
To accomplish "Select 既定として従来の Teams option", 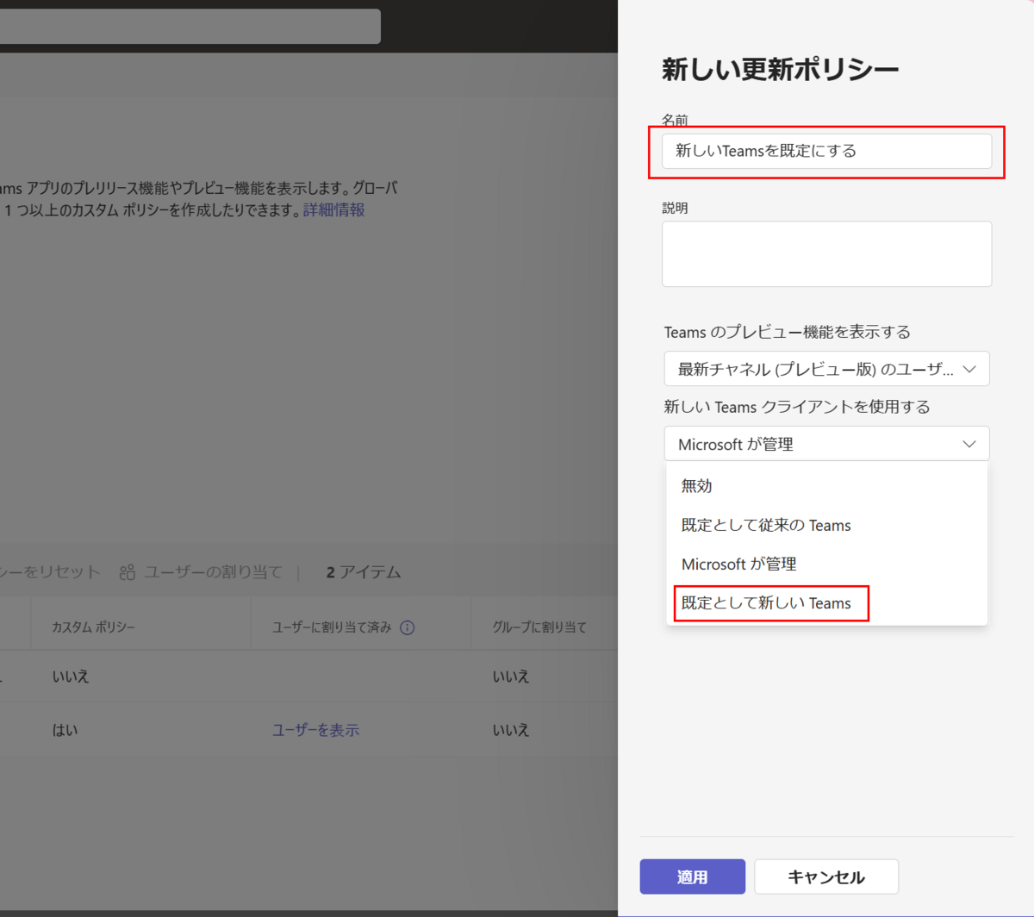I will pyautogui.click(x=826, y=525).
